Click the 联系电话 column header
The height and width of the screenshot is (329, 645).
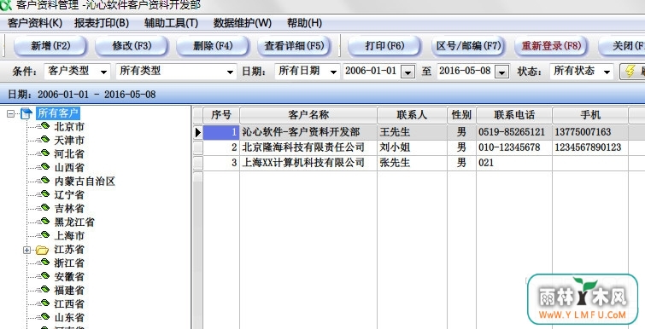(x=514, y=115)
